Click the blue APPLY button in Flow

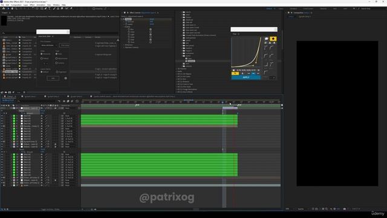tap(246, 78)
